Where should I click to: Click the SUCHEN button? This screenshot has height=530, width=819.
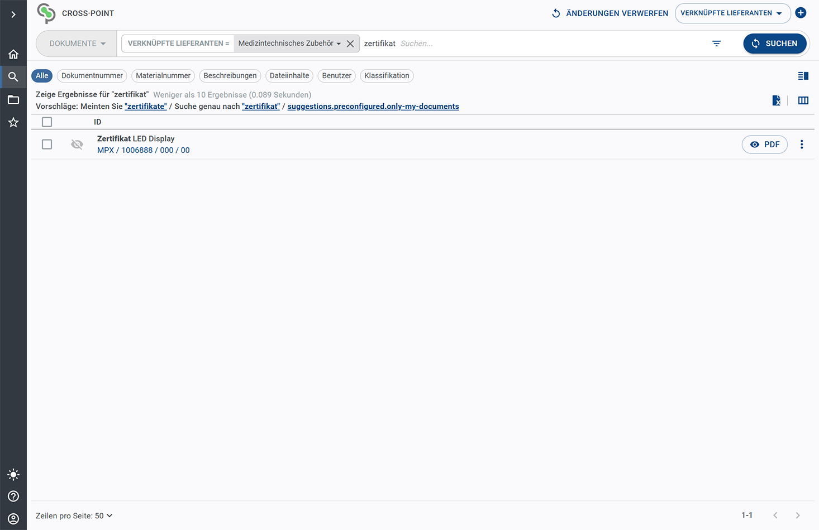coord(774,44)
